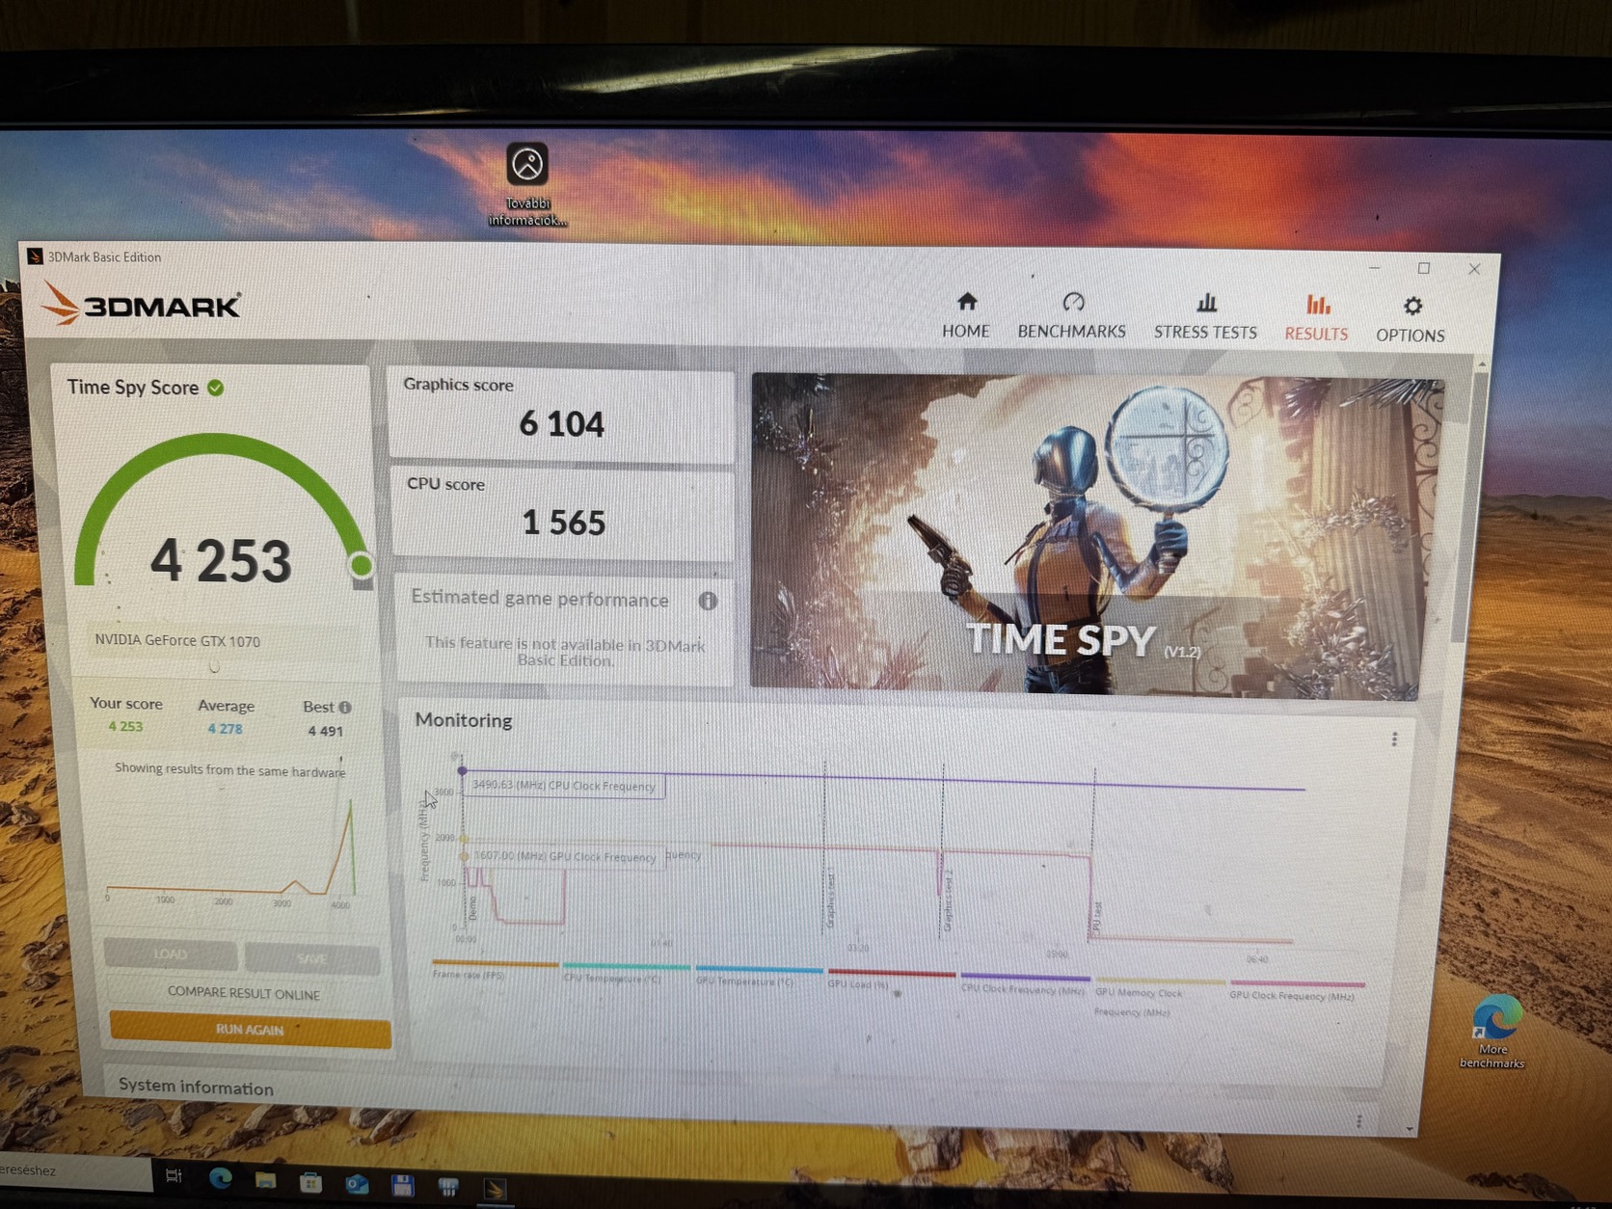Open the OPTIONS tab
Viewport: 1612px width, 1209px height.
1410,320
